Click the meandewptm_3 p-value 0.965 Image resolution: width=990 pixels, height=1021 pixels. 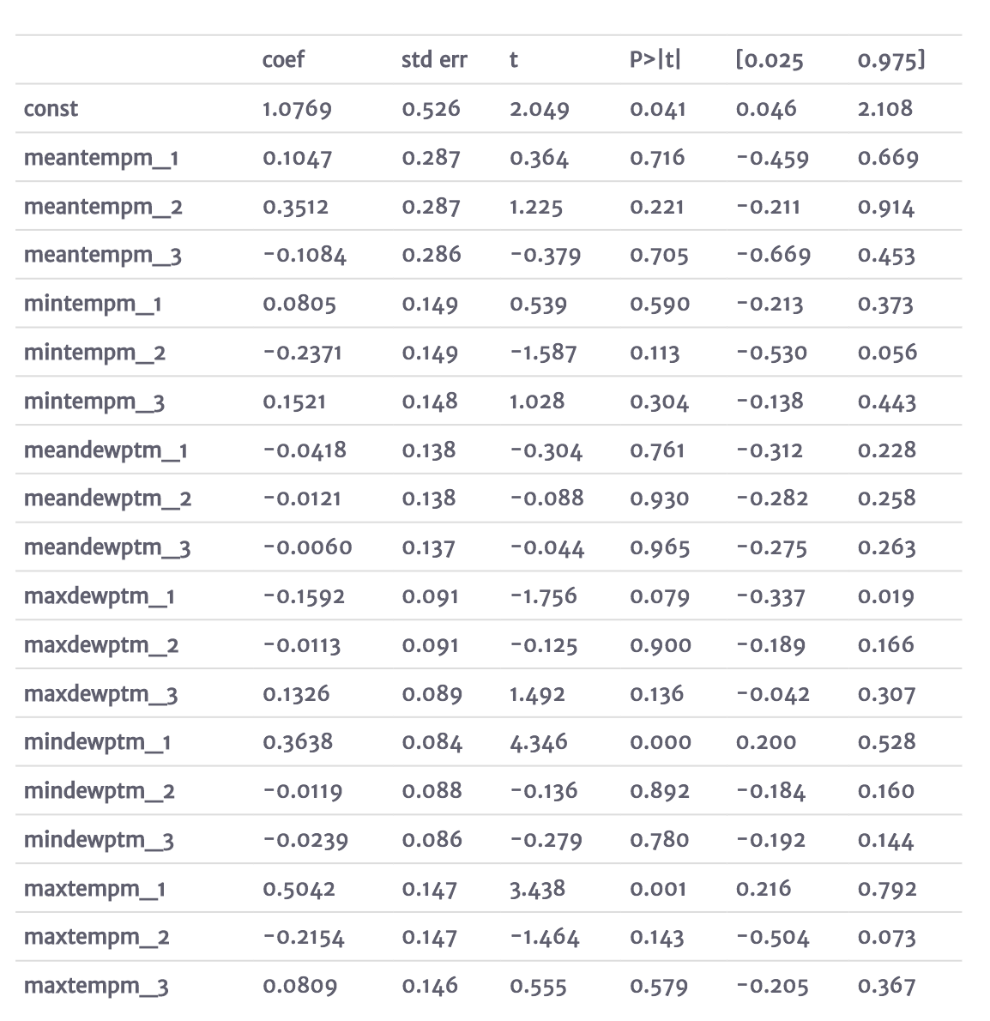coord(660,548)
